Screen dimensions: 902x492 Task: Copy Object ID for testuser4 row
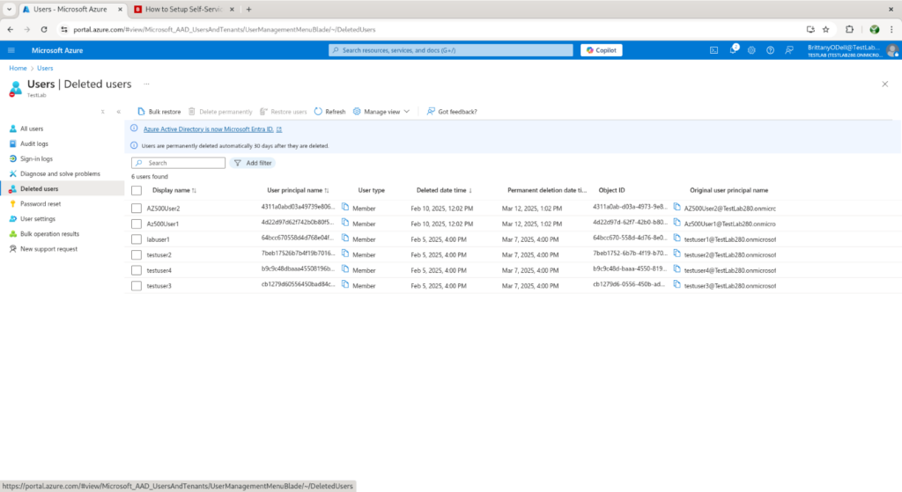tap(677, 269)
